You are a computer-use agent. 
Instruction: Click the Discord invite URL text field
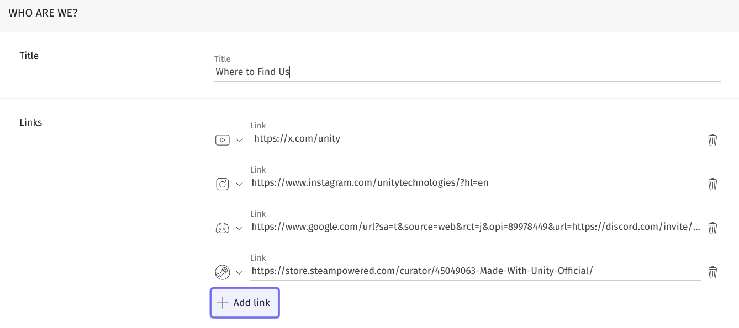pyautogui.click(x=475, y=227)
